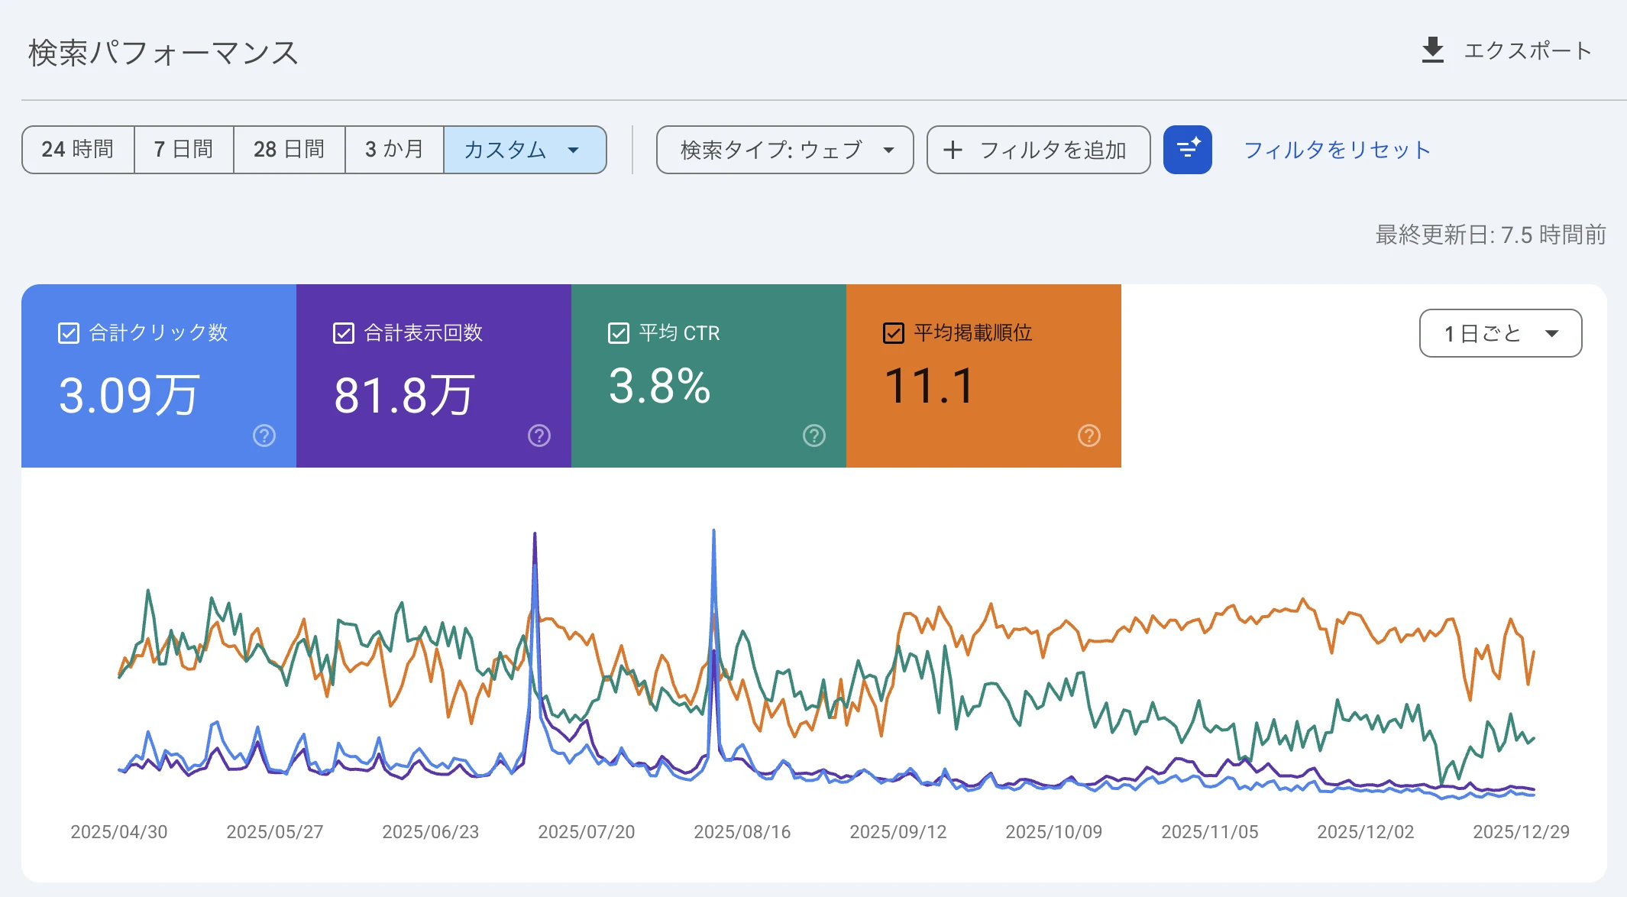Click the 2025/09/12 axis date label
The height and width of the screenshot is (897, 1627).
(x=898, y=832)
